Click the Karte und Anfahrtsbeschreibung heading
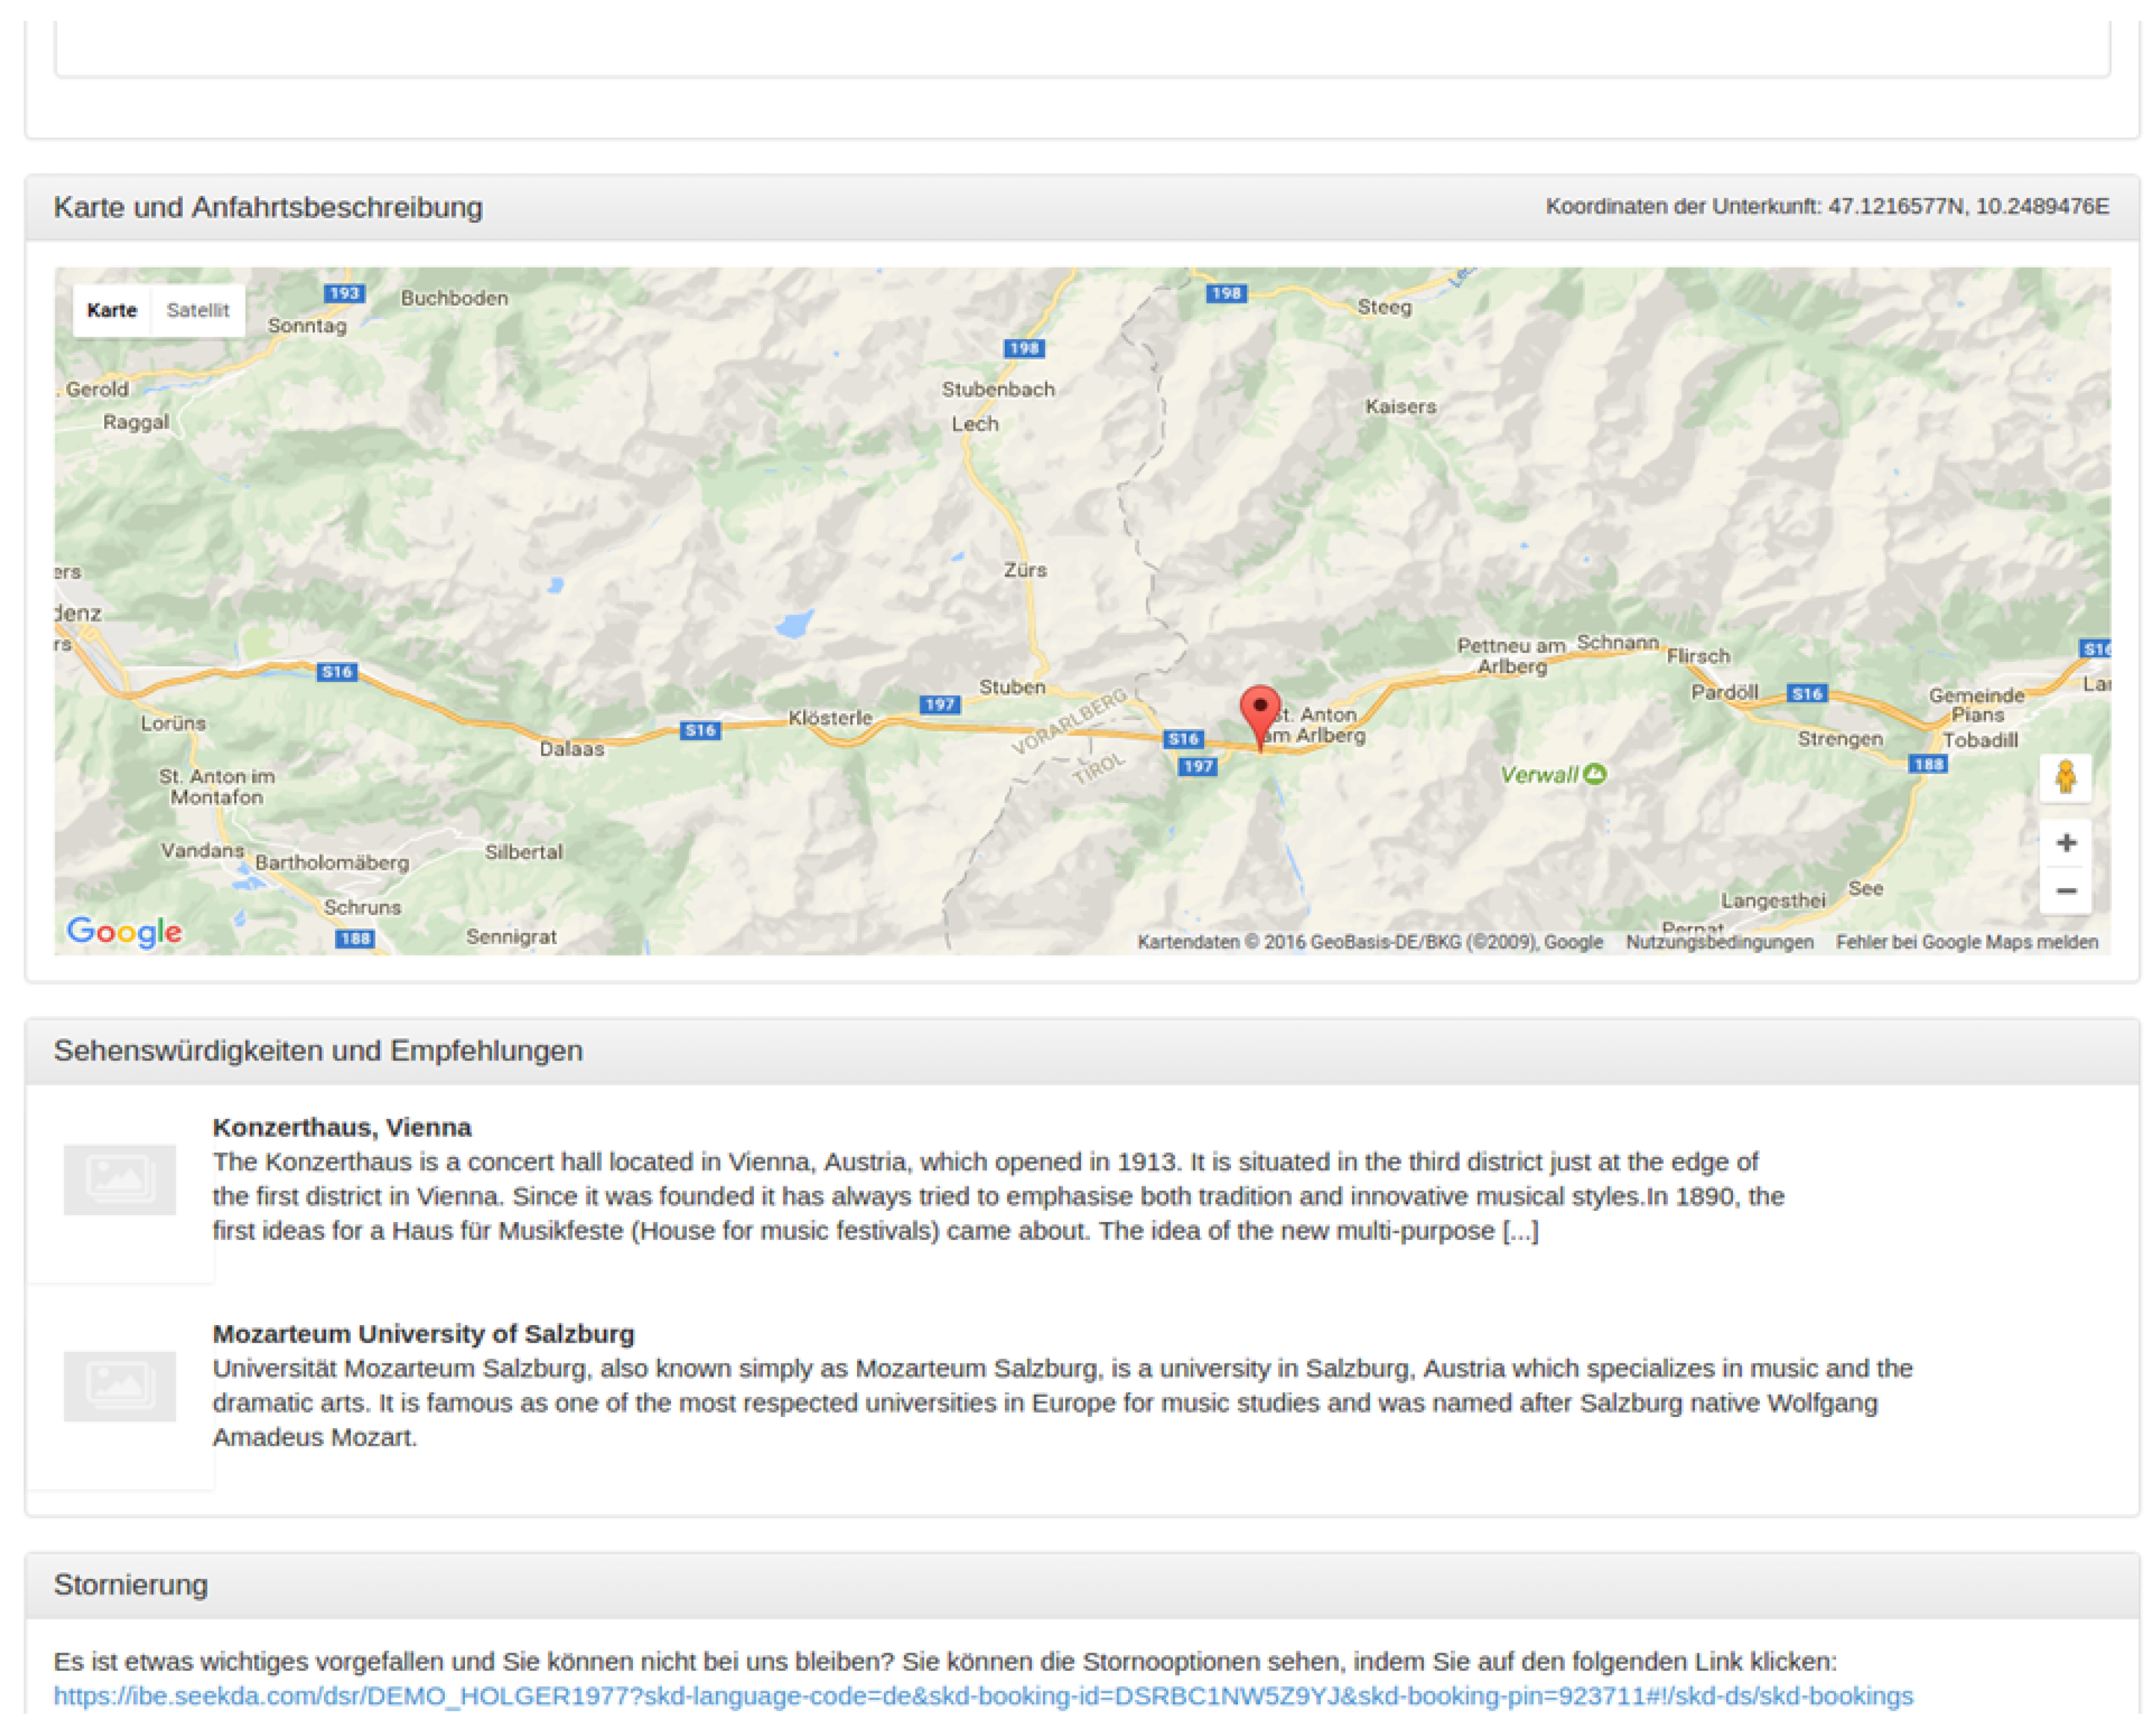This screenshot has width=2155, height=1736. pyautogui.click(x=268, y=207)
